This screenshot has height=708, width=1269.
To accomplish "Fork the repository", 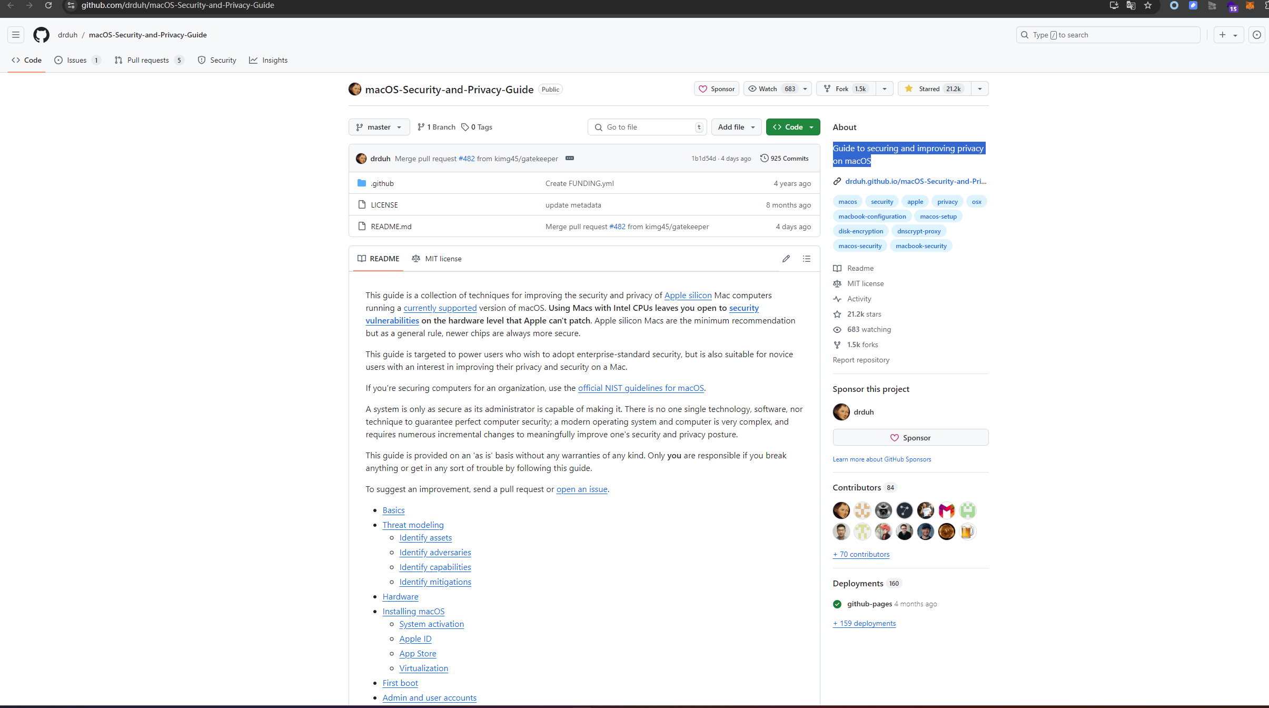I will pos(846,88).
